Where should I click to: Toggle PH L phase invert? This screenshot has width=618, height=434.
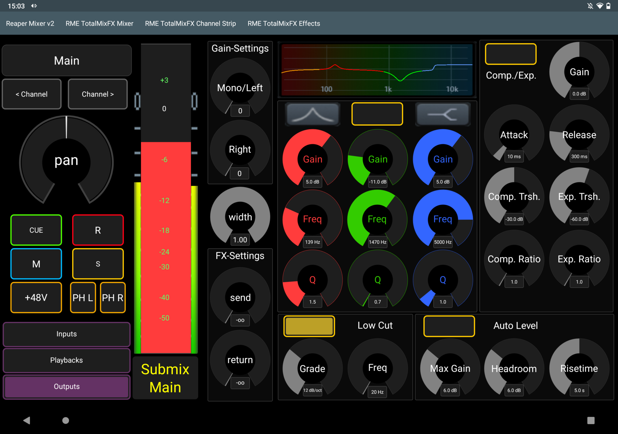(x=83, y=297)
